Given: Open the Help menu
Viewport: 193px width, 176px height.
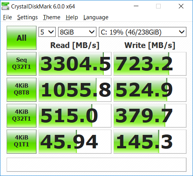Looking at the screenshot, I should click(x=72, y=17).
